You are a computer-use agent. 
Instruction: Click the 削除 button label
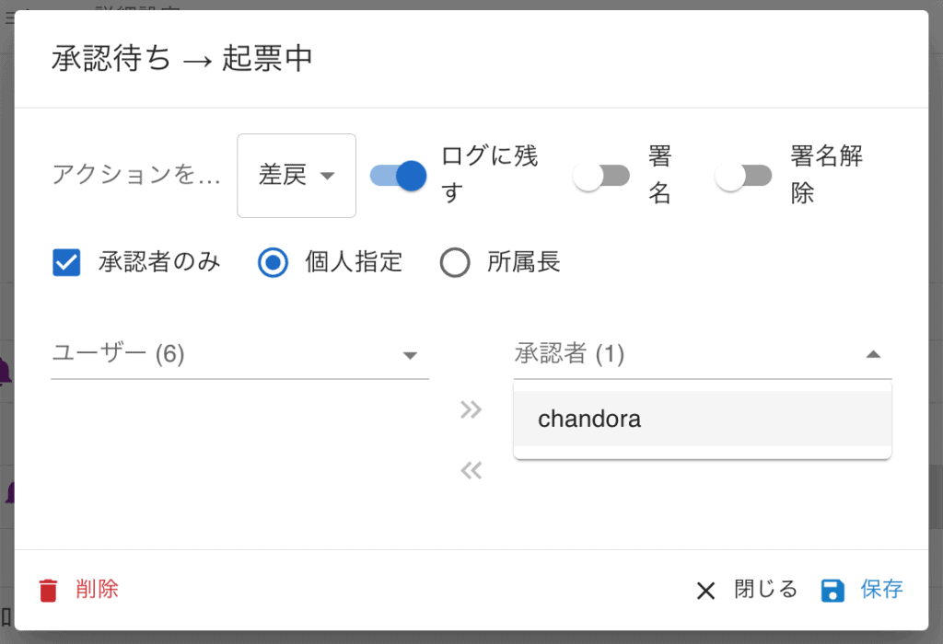click(98, 590)
